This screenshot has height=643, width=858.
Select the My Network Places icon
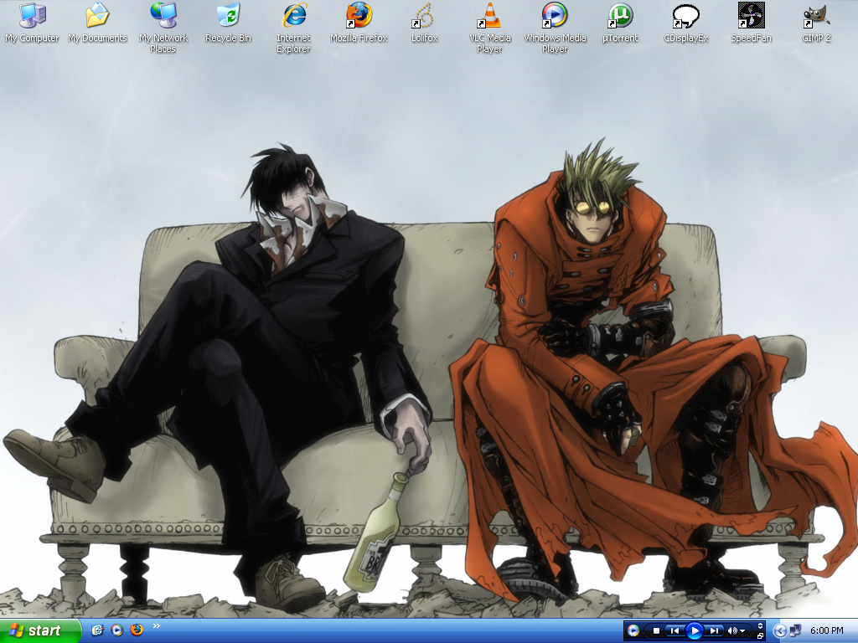(163, 28)
